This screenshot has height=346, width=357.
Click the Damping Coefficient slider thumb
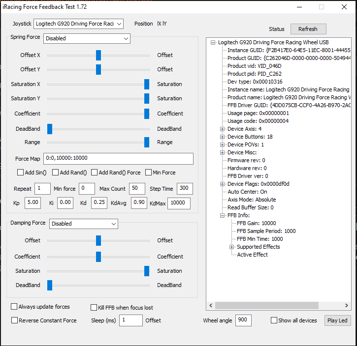(x=98, y=257)
